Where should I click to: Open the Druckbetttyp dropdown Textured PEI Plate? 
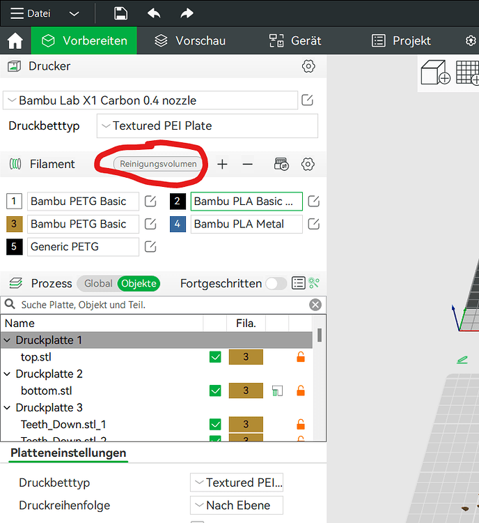click(207, 126)
